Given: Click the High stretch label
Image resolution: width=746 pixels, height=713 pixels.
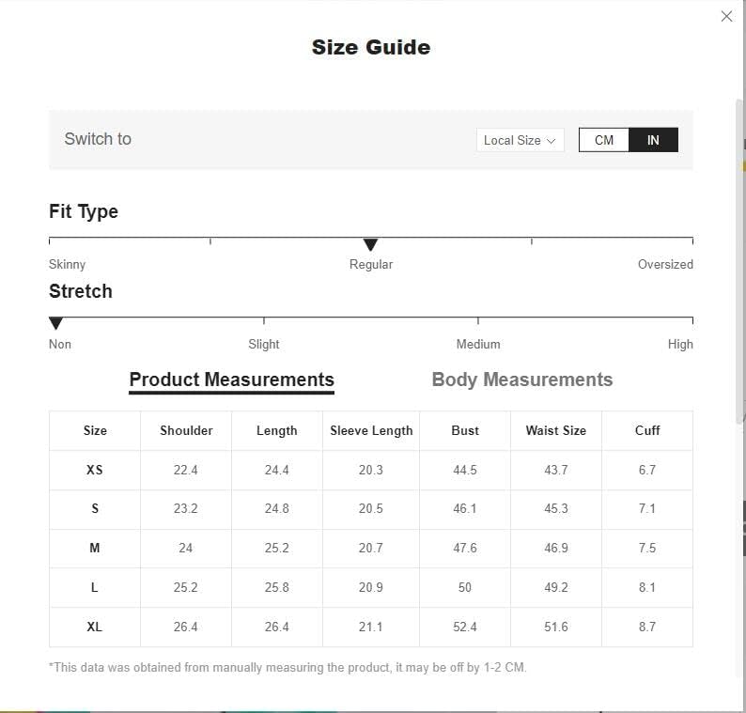Looking at the screenshot, I should 680,345.
